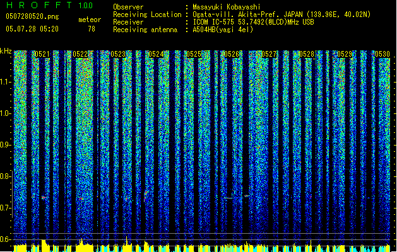The height and width of the screenshot is (252, 397).
Task: Click the 0.6 kHz axis label
Action: point(6,239)
